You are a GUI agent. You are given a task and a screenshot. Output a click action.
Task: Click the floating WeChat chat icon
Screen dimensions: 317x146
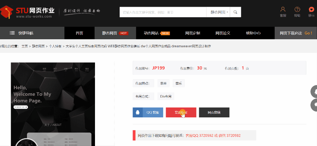(x=314, y=105)
